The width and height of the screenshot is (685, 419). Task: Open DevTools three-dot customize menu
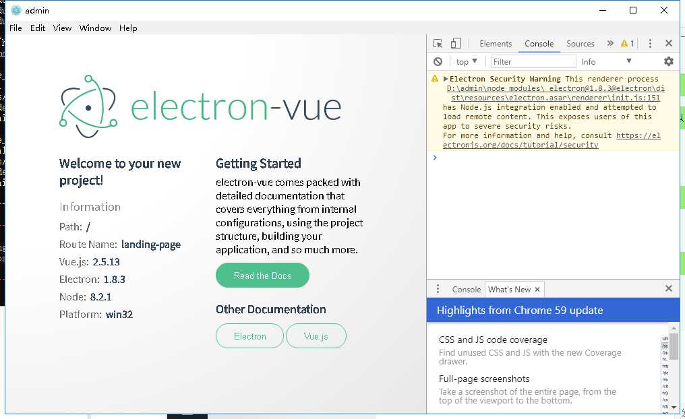650,43
